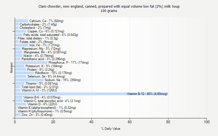This screenshot has height=136, width=218.
Task: Click the Total lipid (fat) - 3% label
Action: (x=40, y=87)
